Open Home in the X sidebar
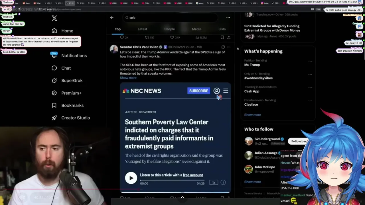365x205 pixels. click(62, 31)
